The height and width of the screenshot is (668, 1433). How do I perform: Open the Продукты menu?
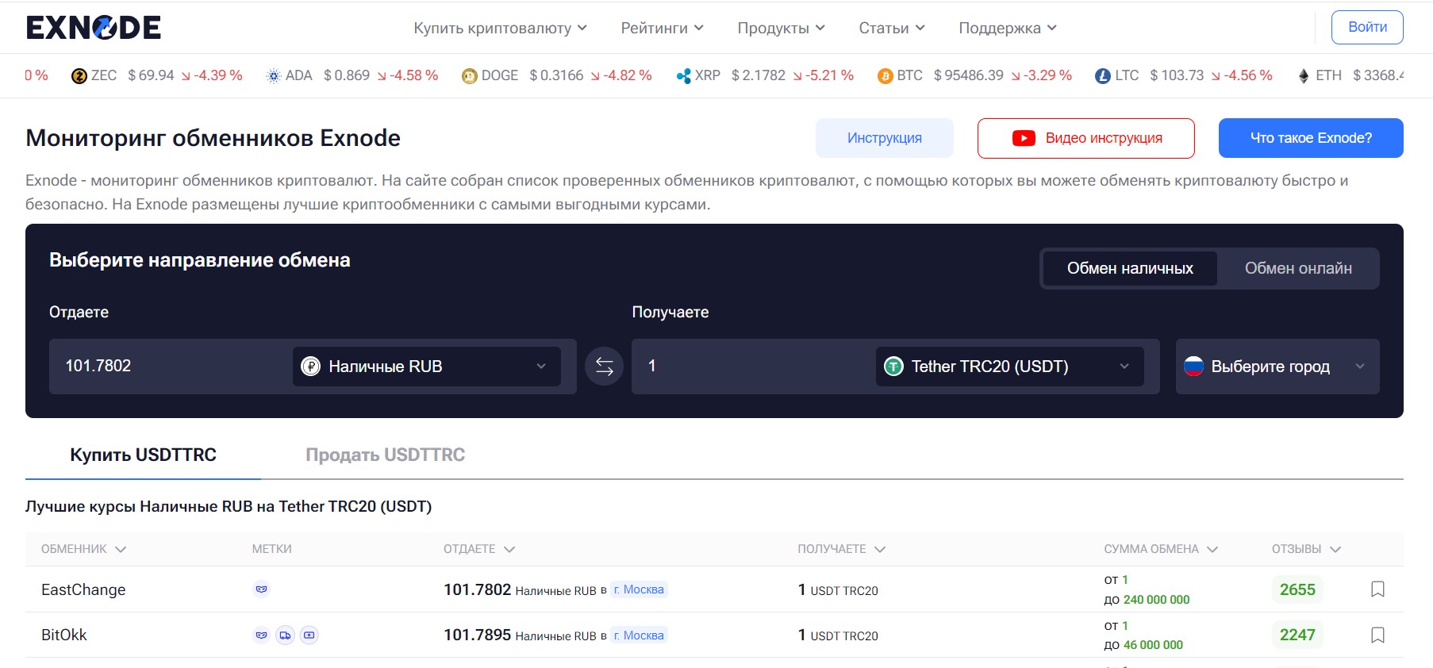[781, 28]
